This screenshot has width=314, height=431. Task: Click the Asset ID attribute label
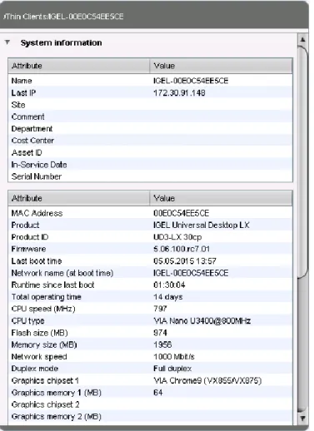click(27, 152)
